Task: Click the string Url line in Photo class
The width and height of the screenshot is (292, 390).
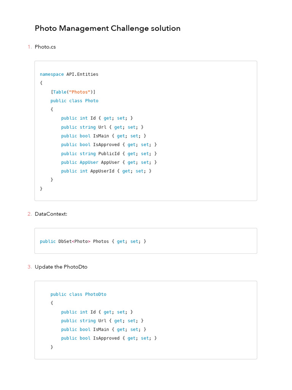Action: [x=102, y=127]
